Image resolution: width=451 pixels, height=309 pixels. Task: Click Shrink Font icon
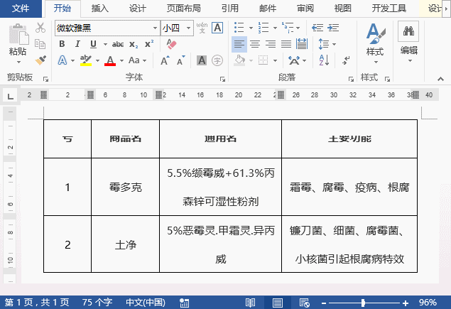(181, 60)
